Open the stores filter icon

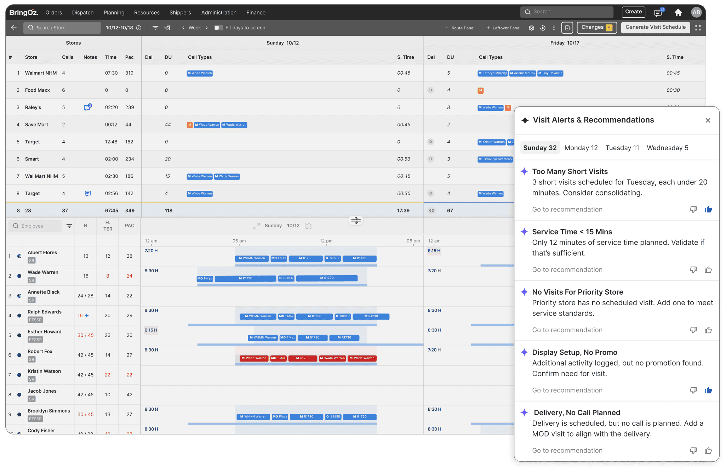(x=155, y=28)
